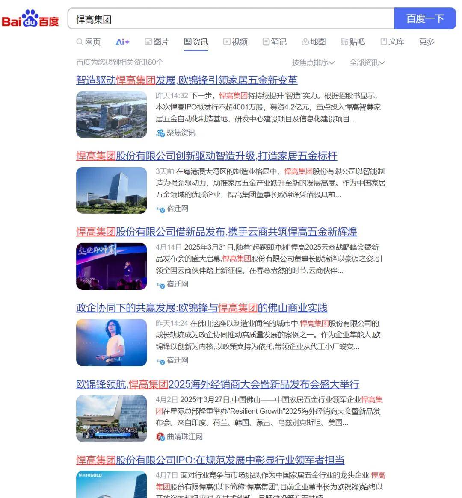Click the 文库 tab document icon
Image resolution: width=462 pixels, height=498 pixels.
(384, 41)
